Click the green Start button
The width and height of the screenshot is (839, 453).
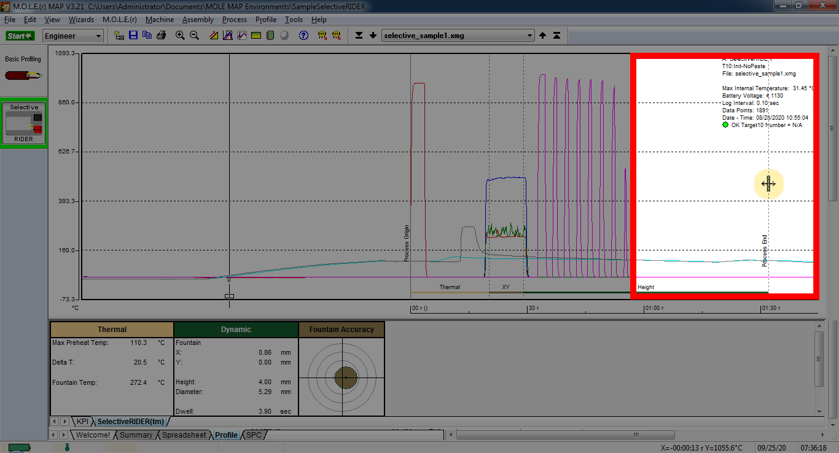pyautogui.click(x=20, y=36)
